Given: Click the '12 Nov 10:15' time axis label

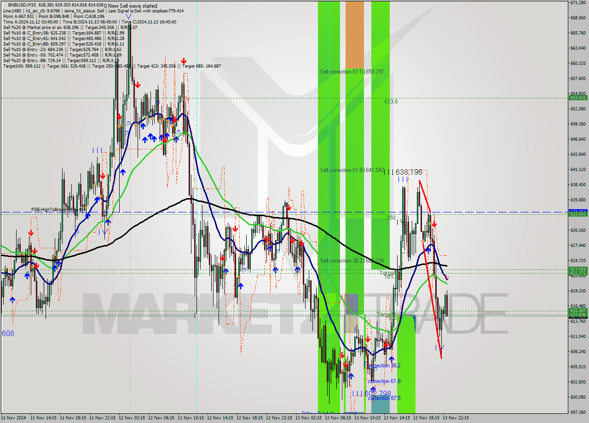Looking at the screenshot, I should pyautogui.click(x=191, y=418).
